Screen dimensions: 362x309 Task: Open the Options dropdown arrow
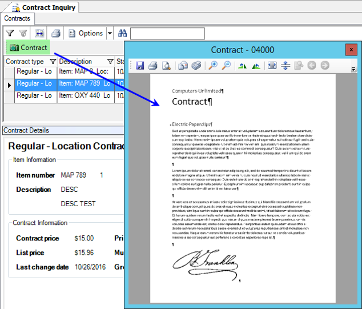coord(110,34)
